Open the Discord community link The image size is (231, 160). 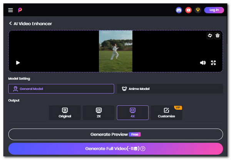tap(179, 10)
